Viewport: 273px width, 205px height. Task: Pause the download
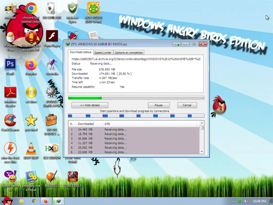pyautogui.click(x=159, y=105)
